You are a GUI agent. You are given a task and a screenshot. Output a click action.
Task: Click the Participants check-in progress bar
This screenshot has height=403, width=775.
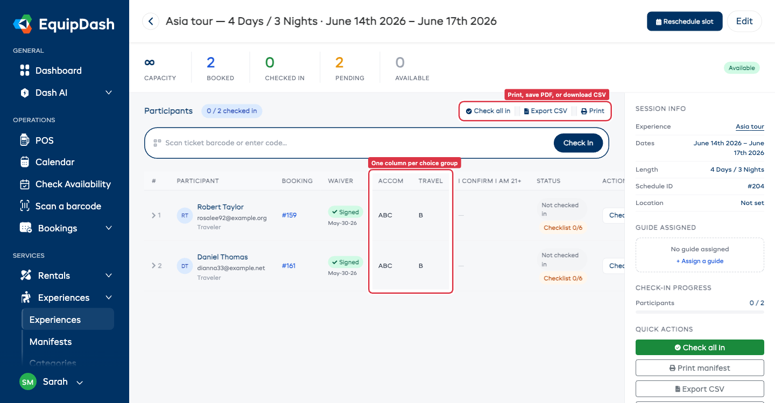[700, 312]
